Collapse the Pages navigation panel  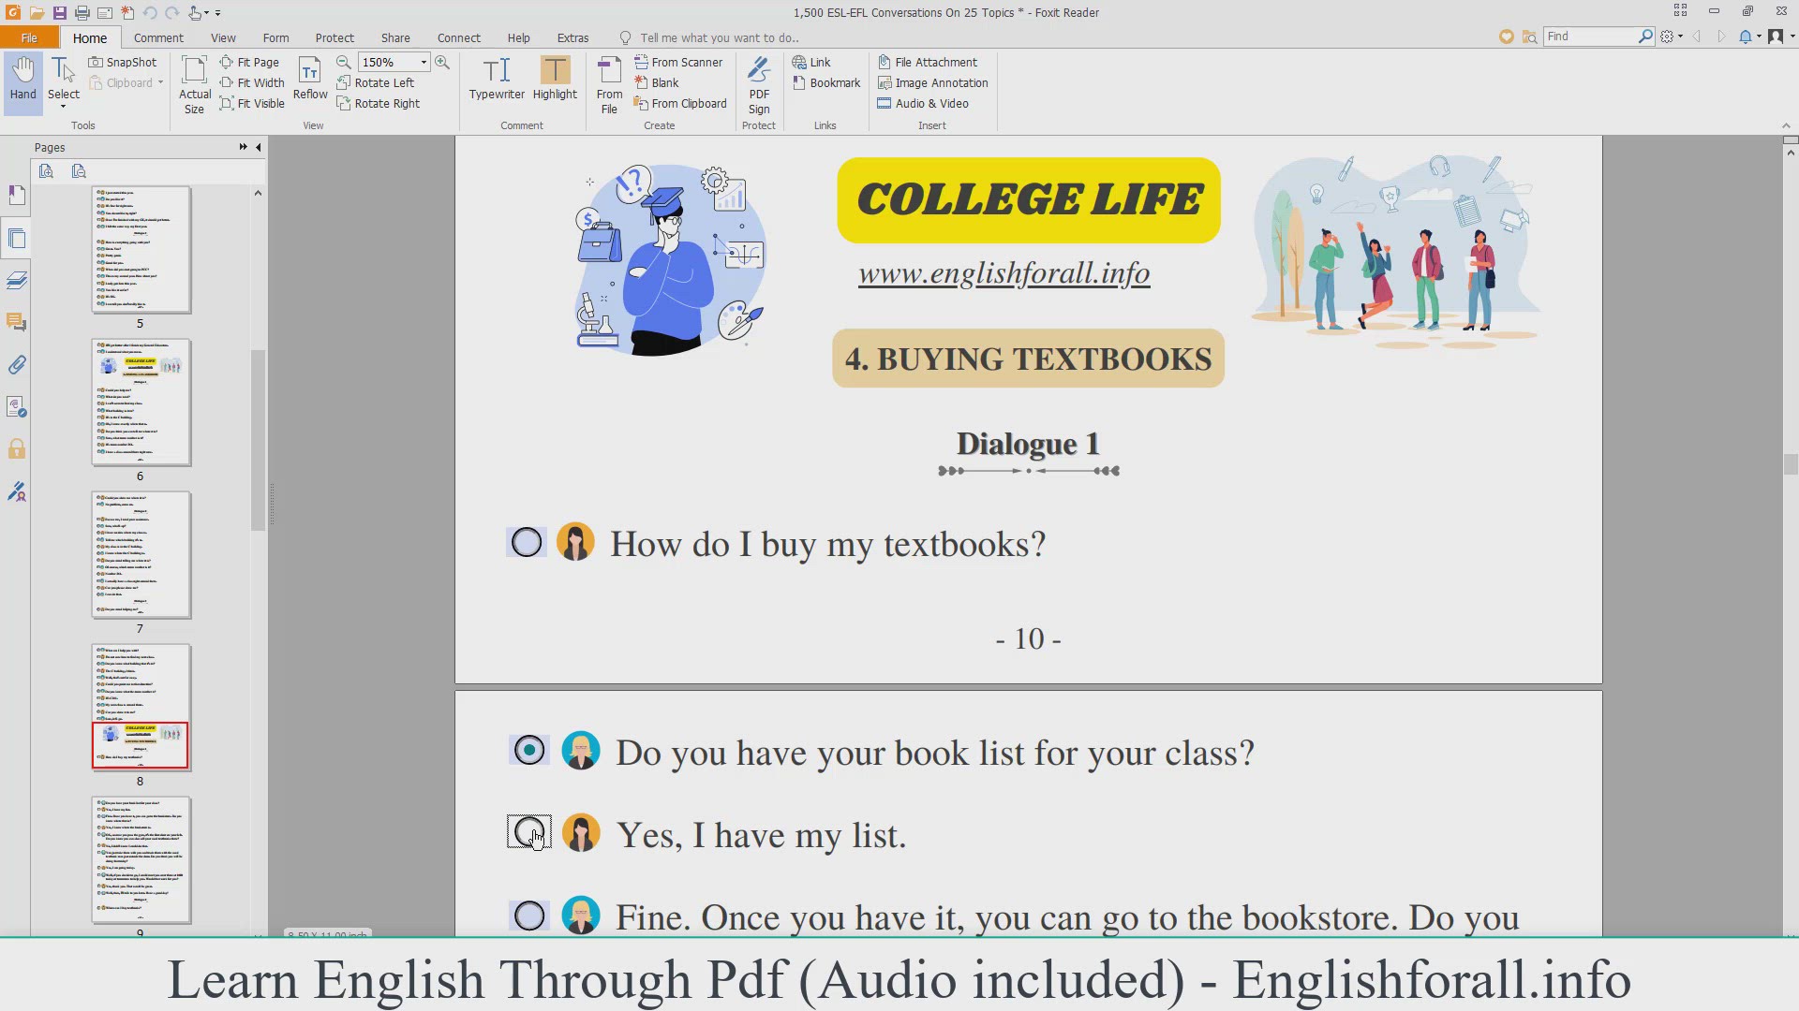click(x=259, y=147)
